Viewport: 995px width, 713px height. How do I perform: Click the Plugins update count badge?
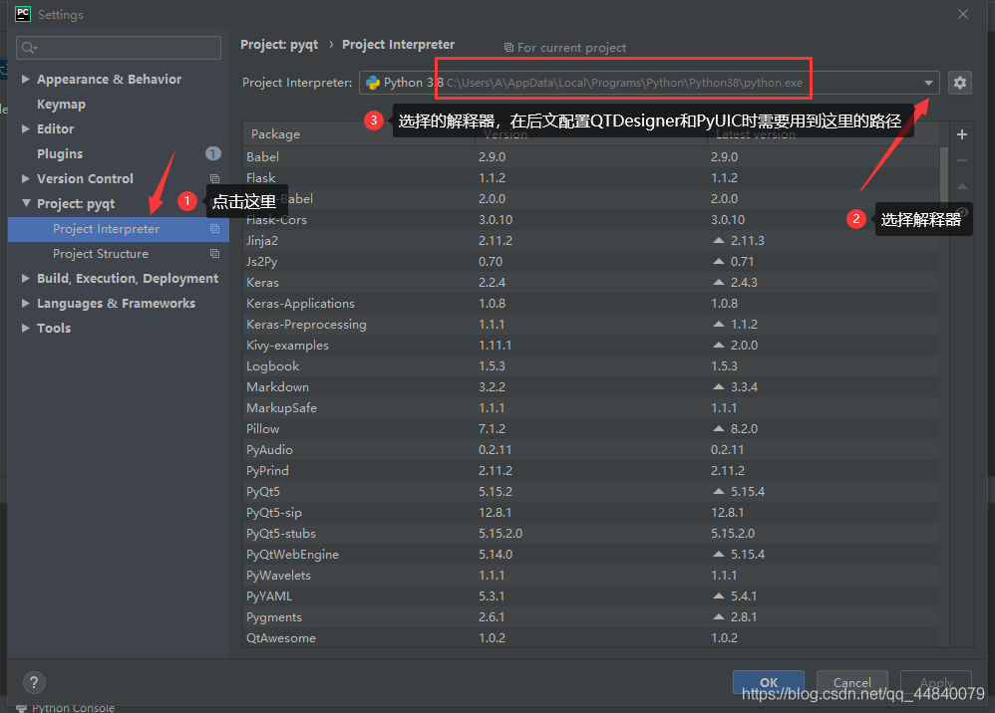tap(213, 153)
